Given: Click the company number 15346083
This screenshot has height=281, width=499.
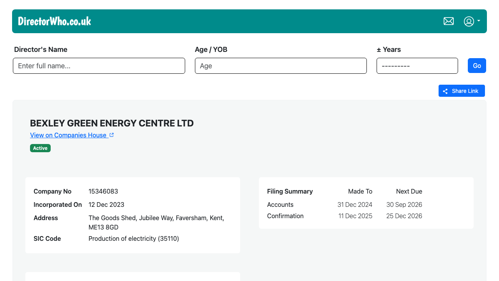Looking at the screenshot, I should tap(103, 191).
